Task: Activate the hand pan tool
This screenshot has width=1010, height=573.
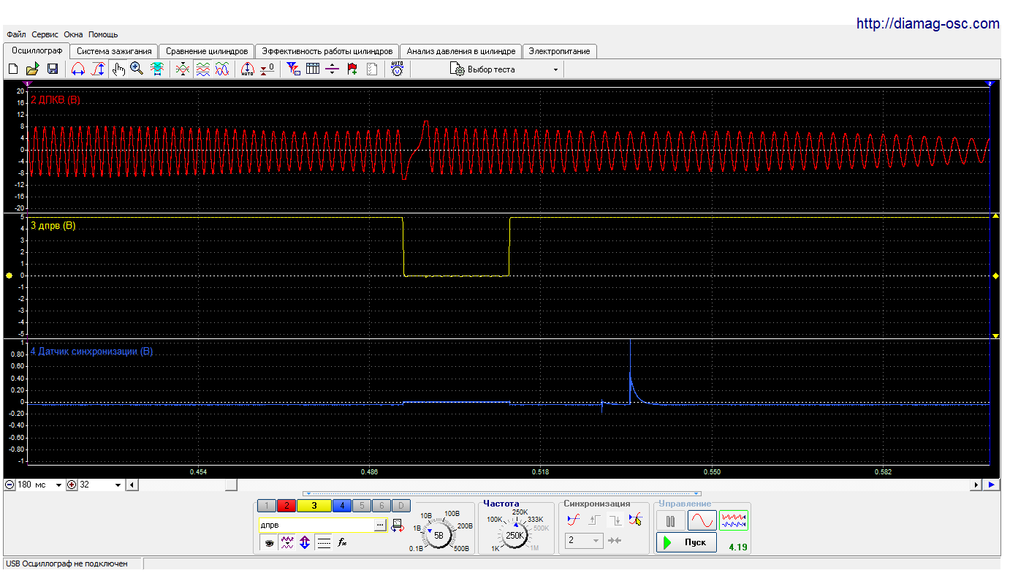Action: 118,69
